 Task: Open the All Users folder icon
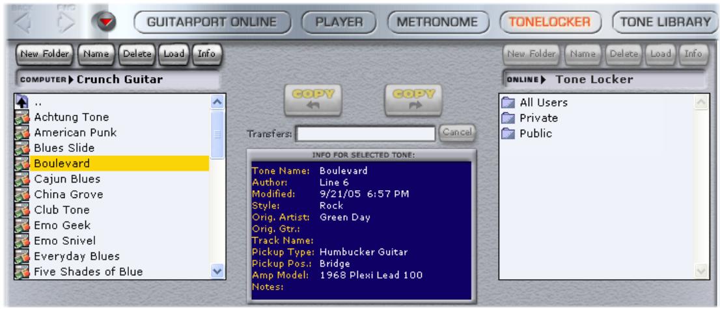tap(508, 103)
